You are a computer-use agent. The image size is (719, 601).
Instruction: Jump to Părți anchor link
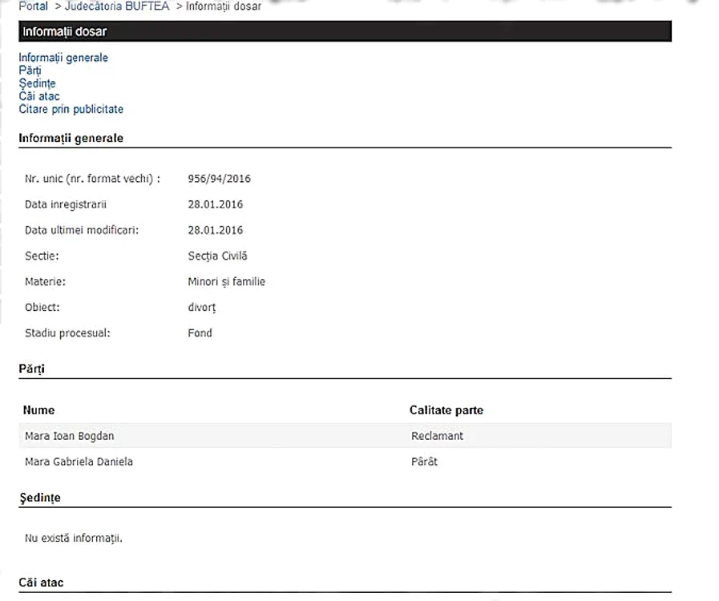tap(30, 71)
